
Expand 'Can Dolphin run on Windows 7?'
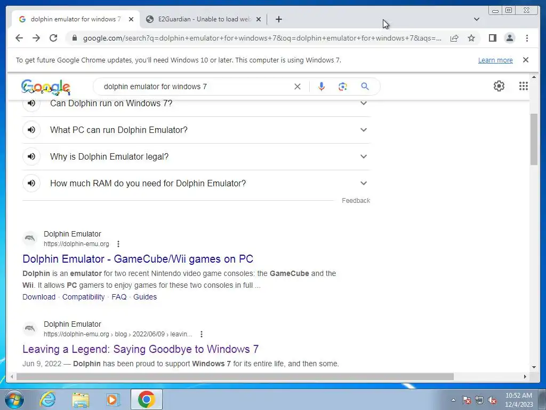(364, 103)
